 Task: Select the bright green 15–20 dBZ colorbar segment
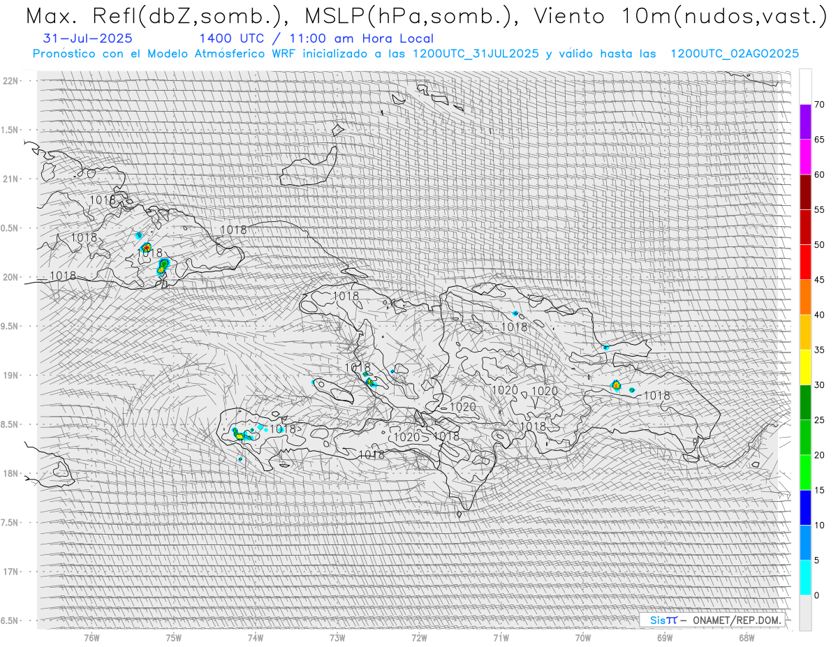(x=805, y=473)
